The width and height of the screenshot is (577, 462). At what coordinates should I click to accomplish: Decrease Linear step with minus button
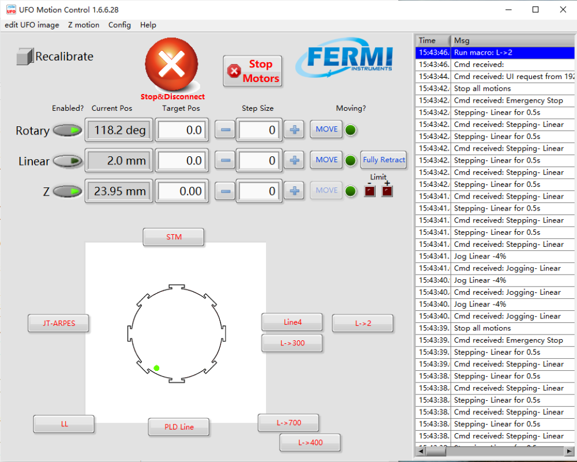(226, 160)
